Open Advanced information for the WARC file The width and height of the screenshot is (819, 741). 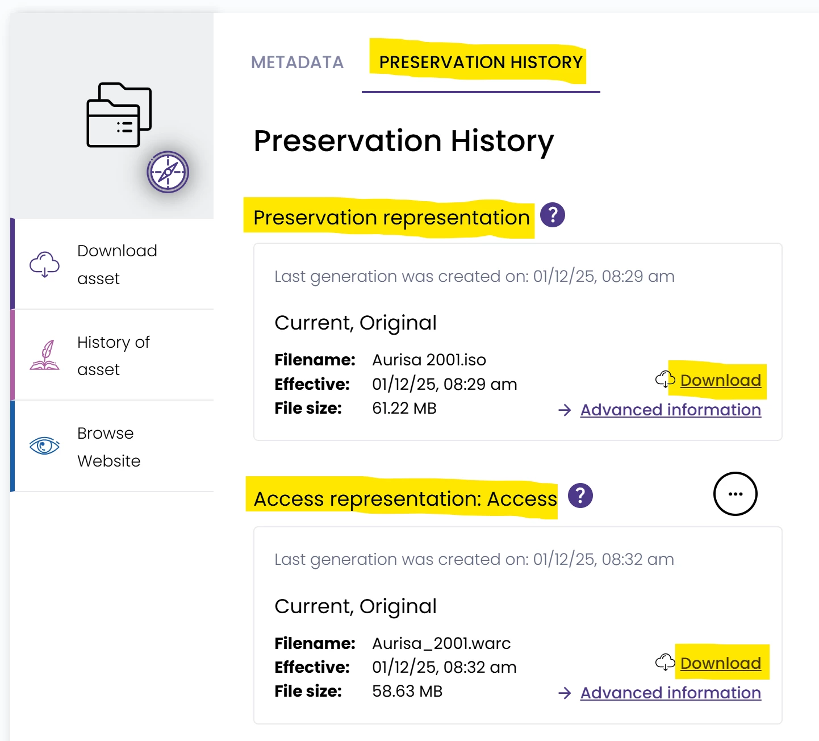[x=670, y=693]
